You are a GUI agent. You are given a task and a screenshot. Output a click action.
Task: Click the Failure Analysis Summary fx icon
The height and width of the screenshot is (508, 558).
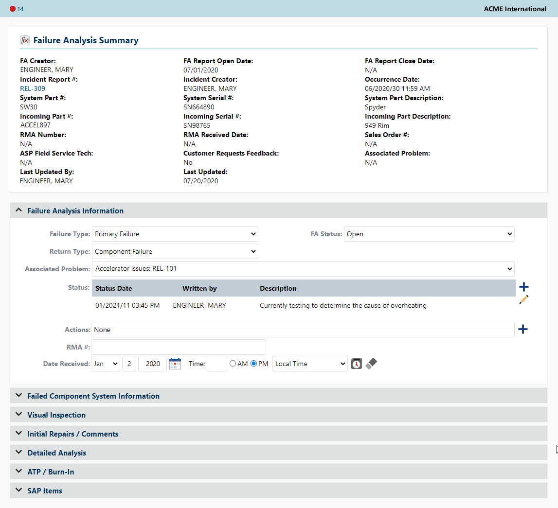pos(24,40)
